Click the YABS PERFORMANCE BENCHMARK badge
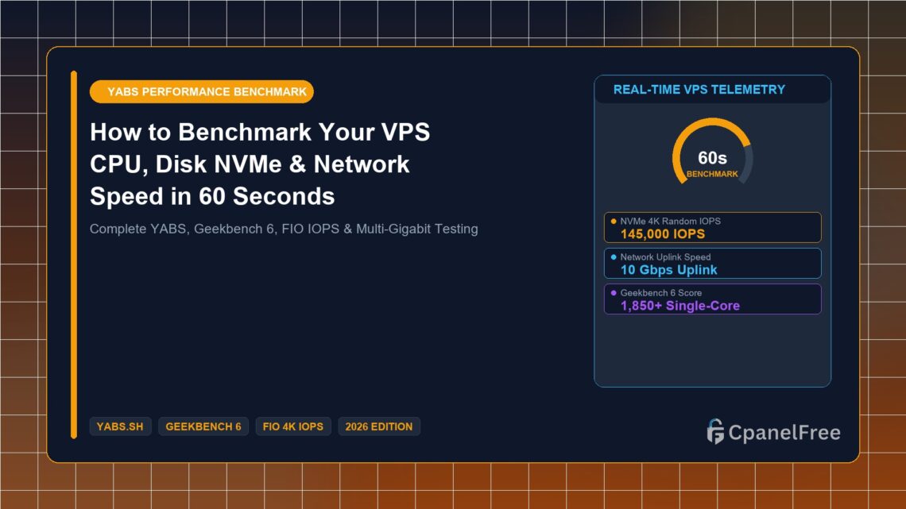This screenshot has width=906, height=509. coord(202,92)
